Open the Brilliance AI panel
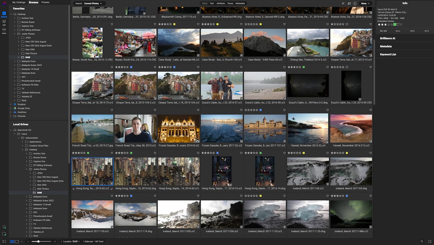The width and height of the screenshot is (434, 245). click(x=387, y=38)
